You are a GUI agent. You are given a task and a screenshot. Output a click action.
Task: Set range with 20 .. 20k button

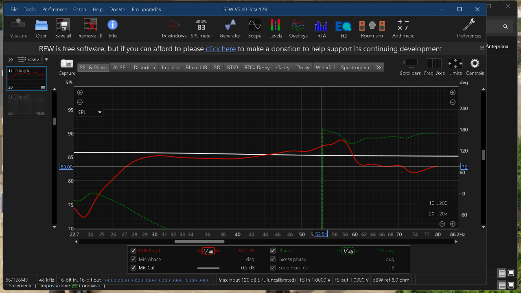click(438, 214)
